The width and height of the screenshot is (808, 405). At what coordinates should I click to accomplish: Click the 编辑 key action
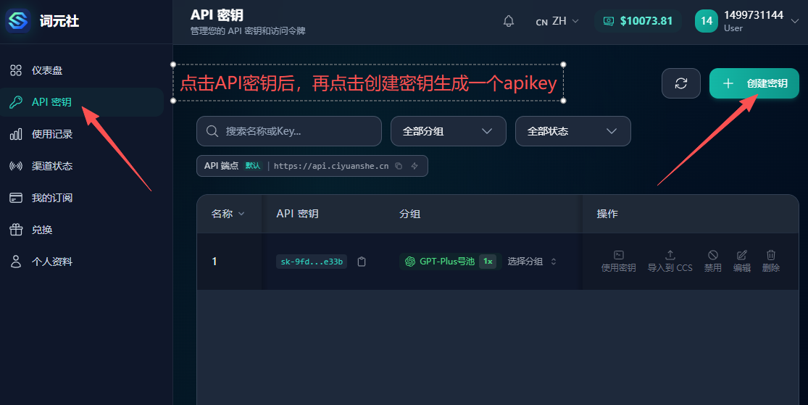pyautogui.click(x=741, y=262)
